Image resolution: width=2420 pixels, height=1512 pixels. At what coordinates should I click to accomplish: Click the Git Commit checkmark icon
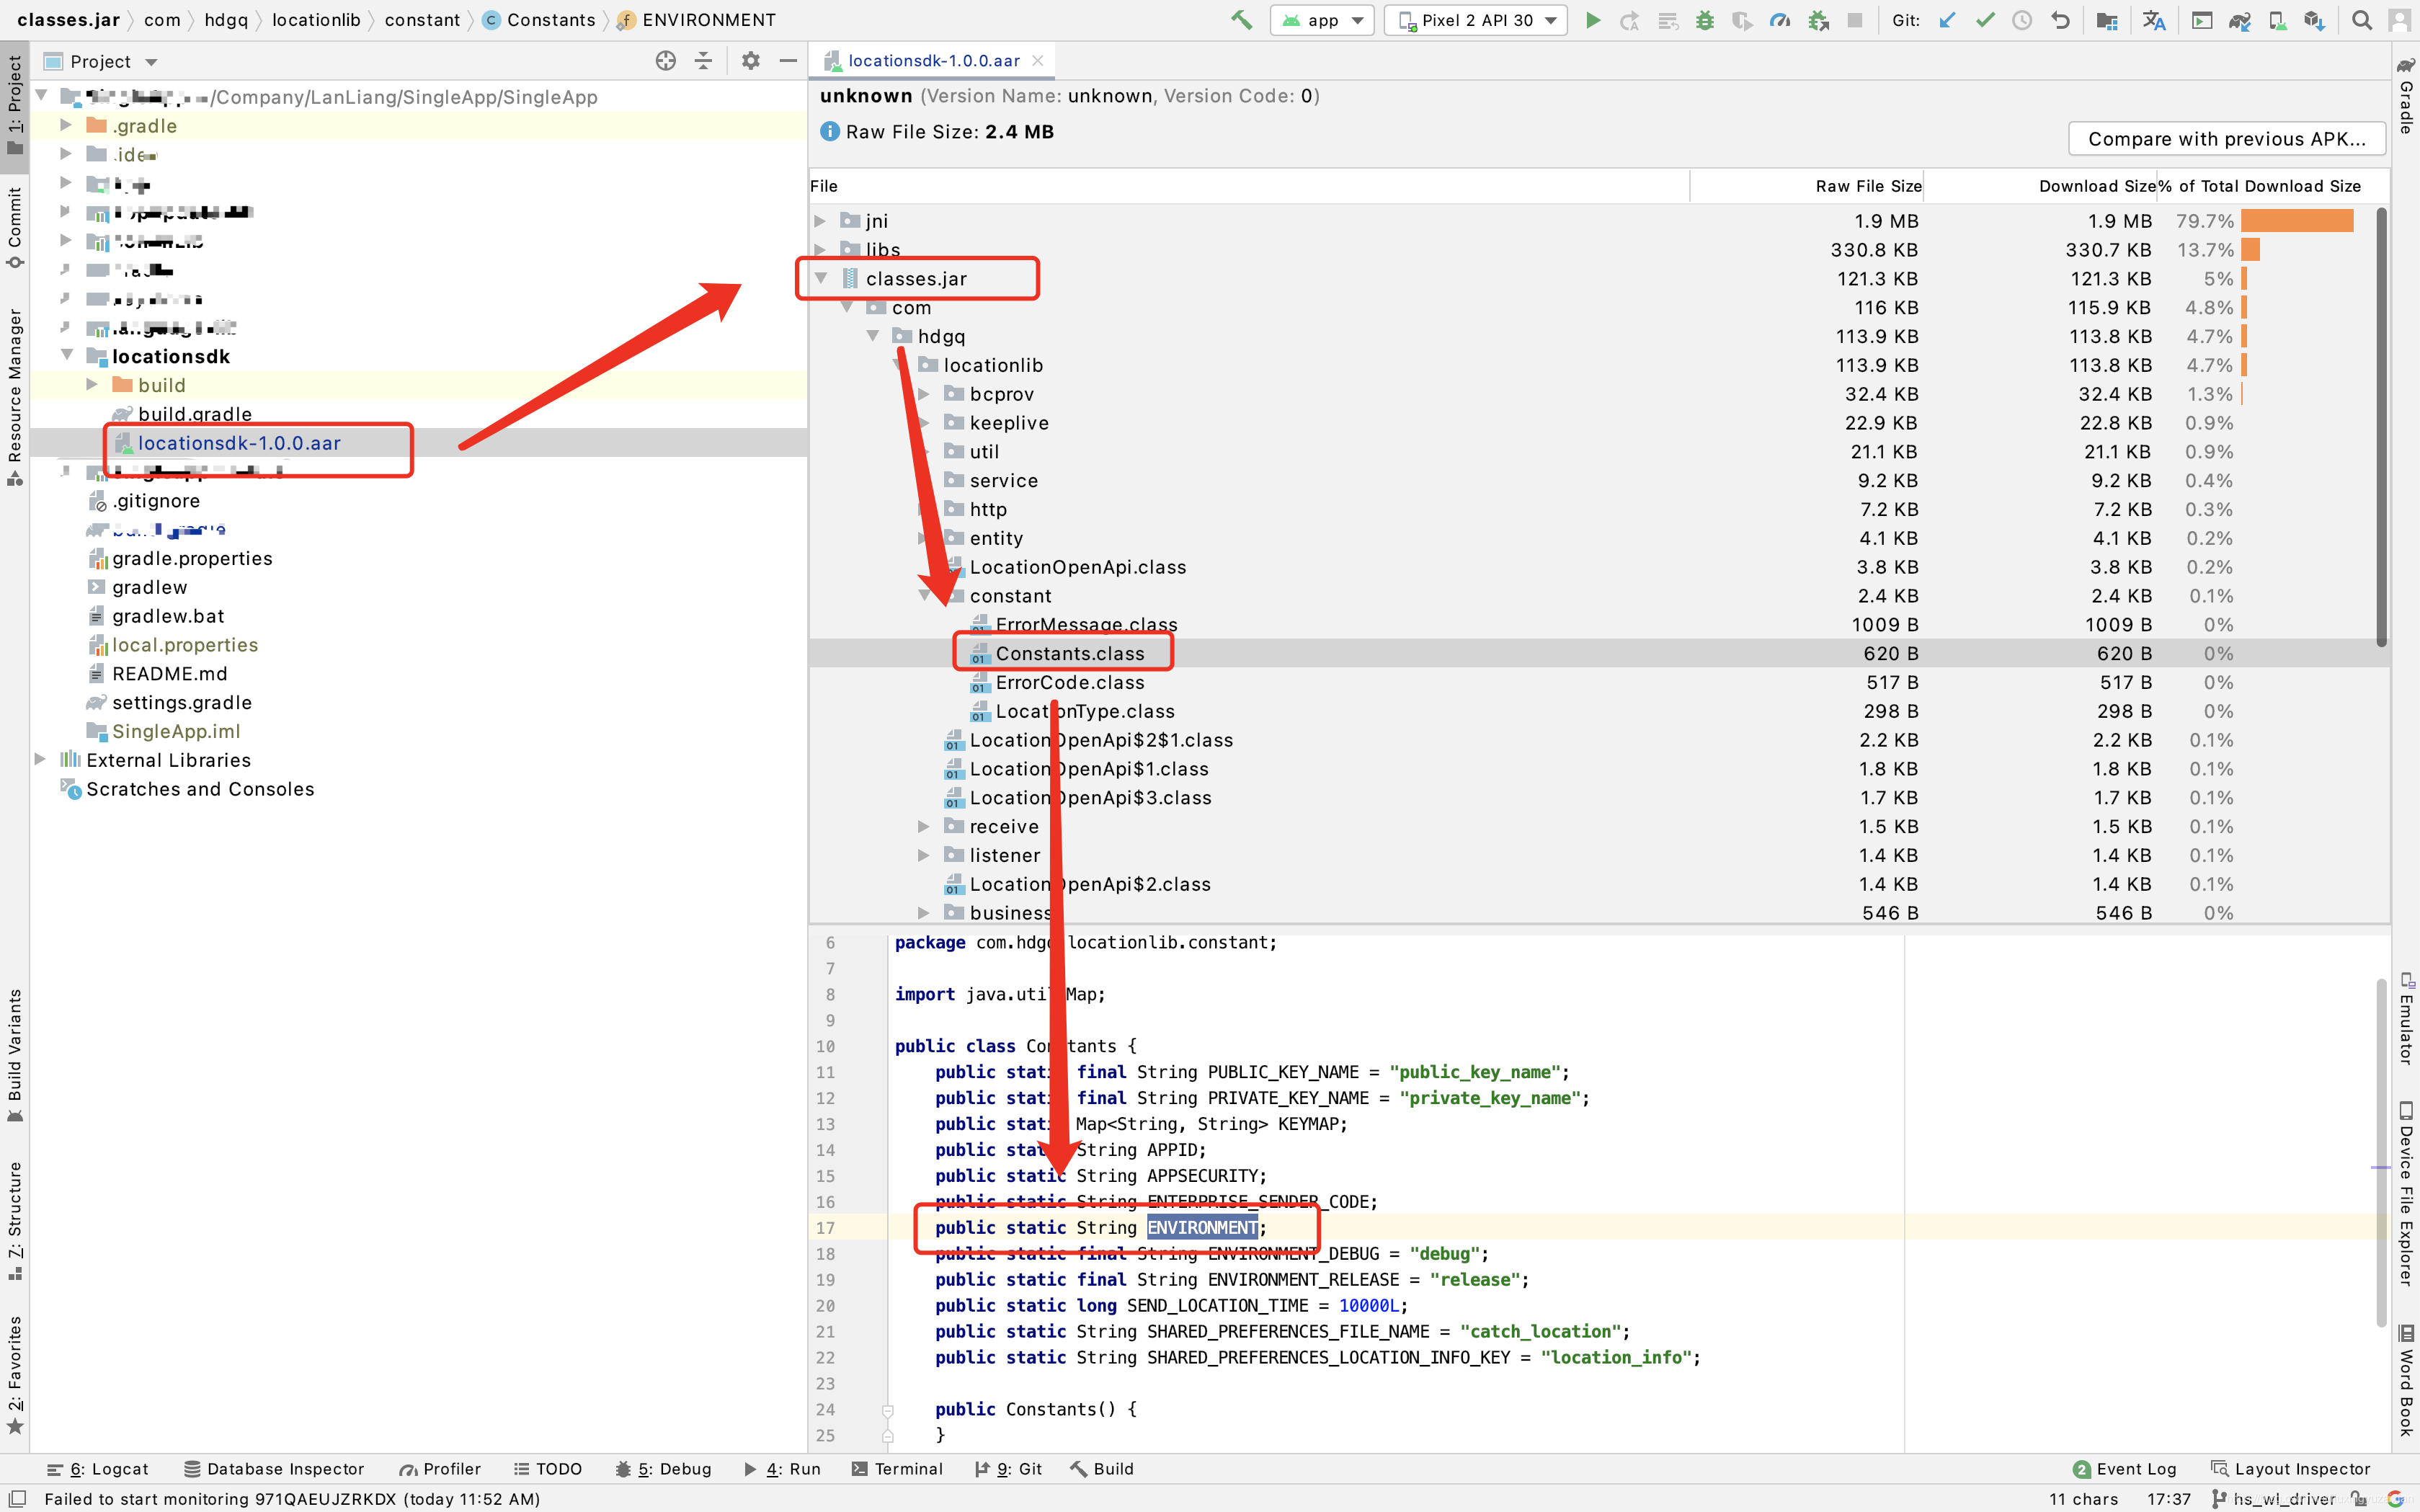1985,20
